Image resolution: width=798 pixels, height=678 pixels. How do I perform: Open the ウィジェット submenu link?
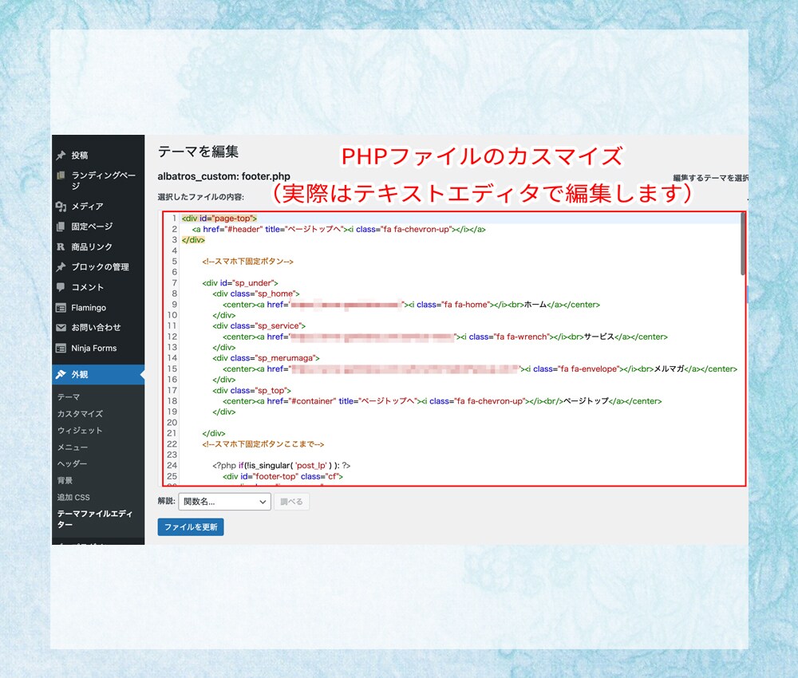pyautogui.click(x=80, y=431)
